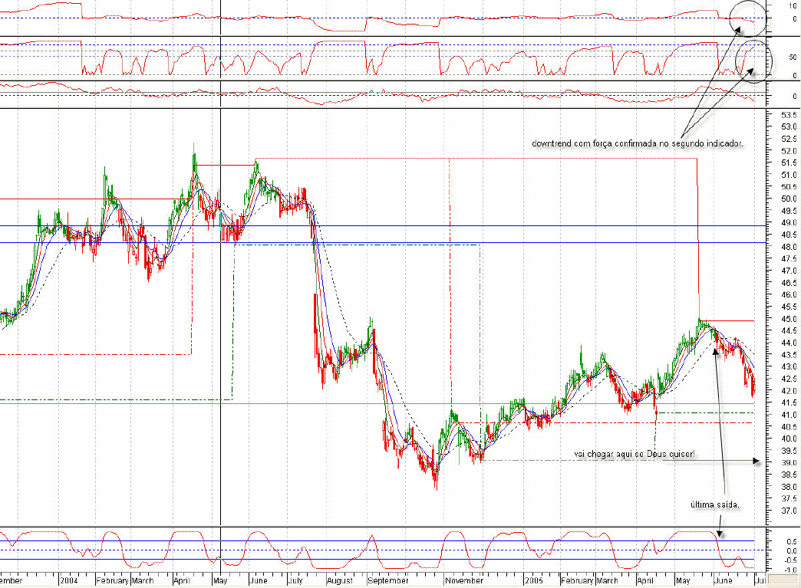Select the 'vai chegar aqui se Deus quiser!' note
Image resolution: width=801 pixels, height=588 pixels.
(635, 454)
